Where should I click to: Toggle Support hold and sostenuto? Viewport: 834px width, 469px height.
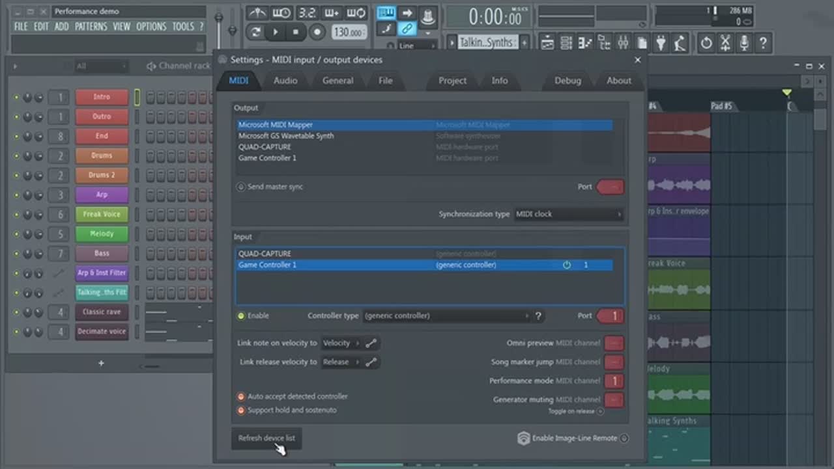point(241,410)
